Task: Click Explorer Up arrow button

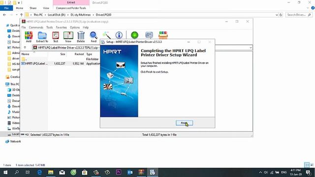Action: [21, 15]
